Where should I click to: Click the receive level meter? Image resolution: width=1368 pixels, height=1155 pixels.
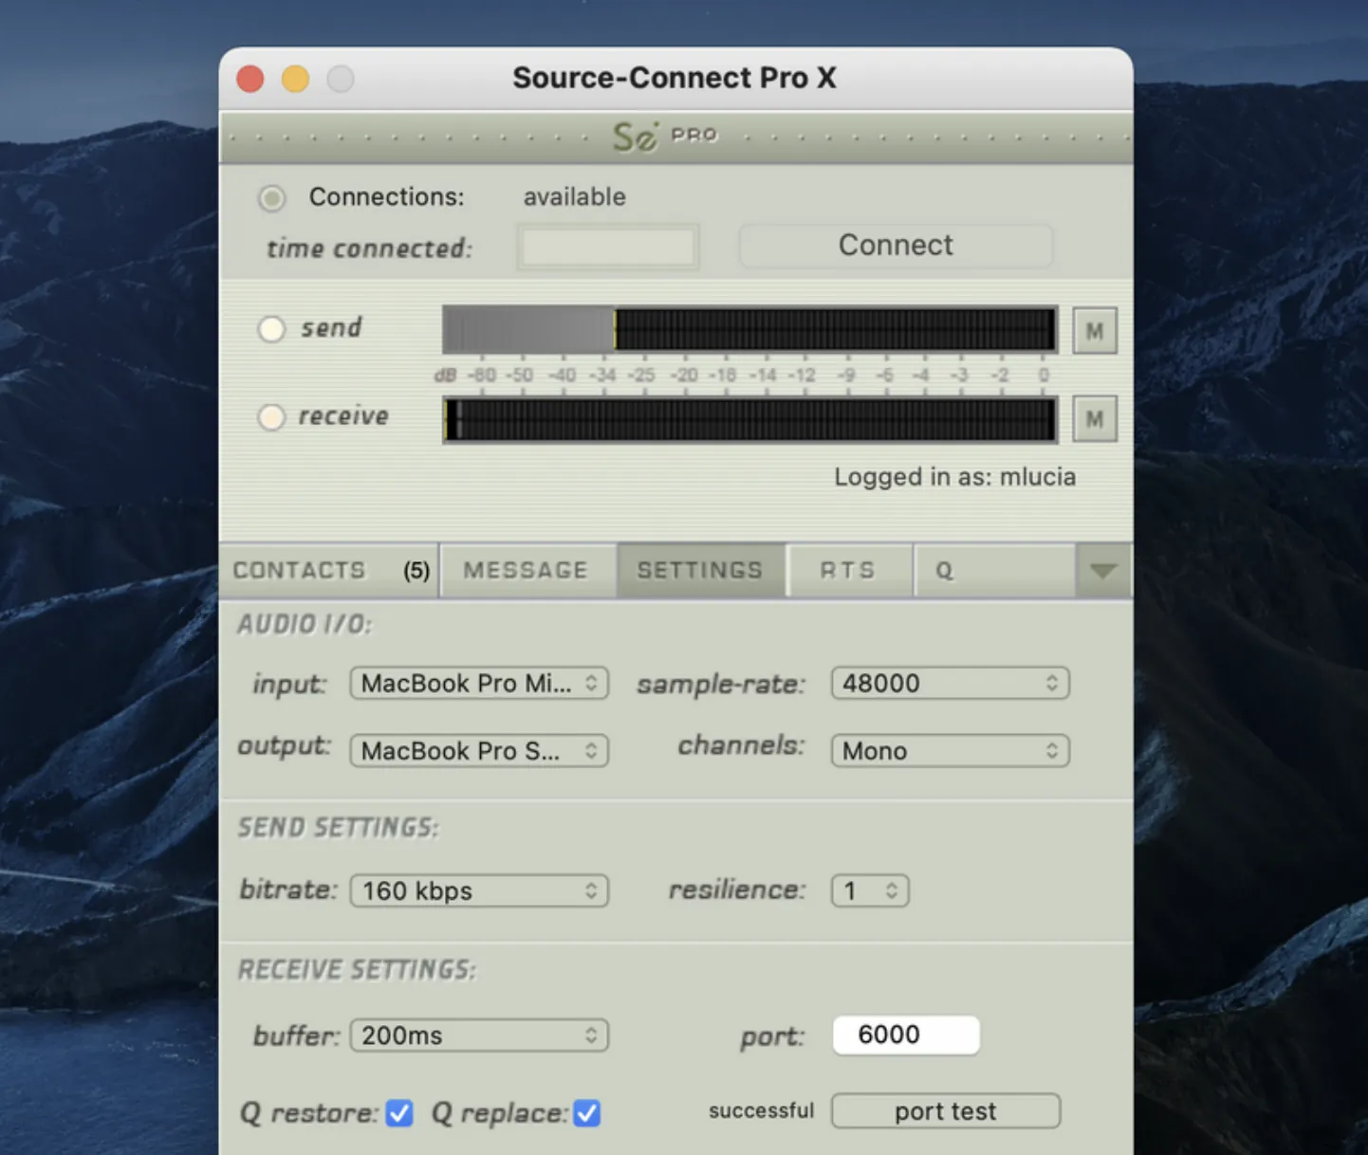tap(749, 419)
